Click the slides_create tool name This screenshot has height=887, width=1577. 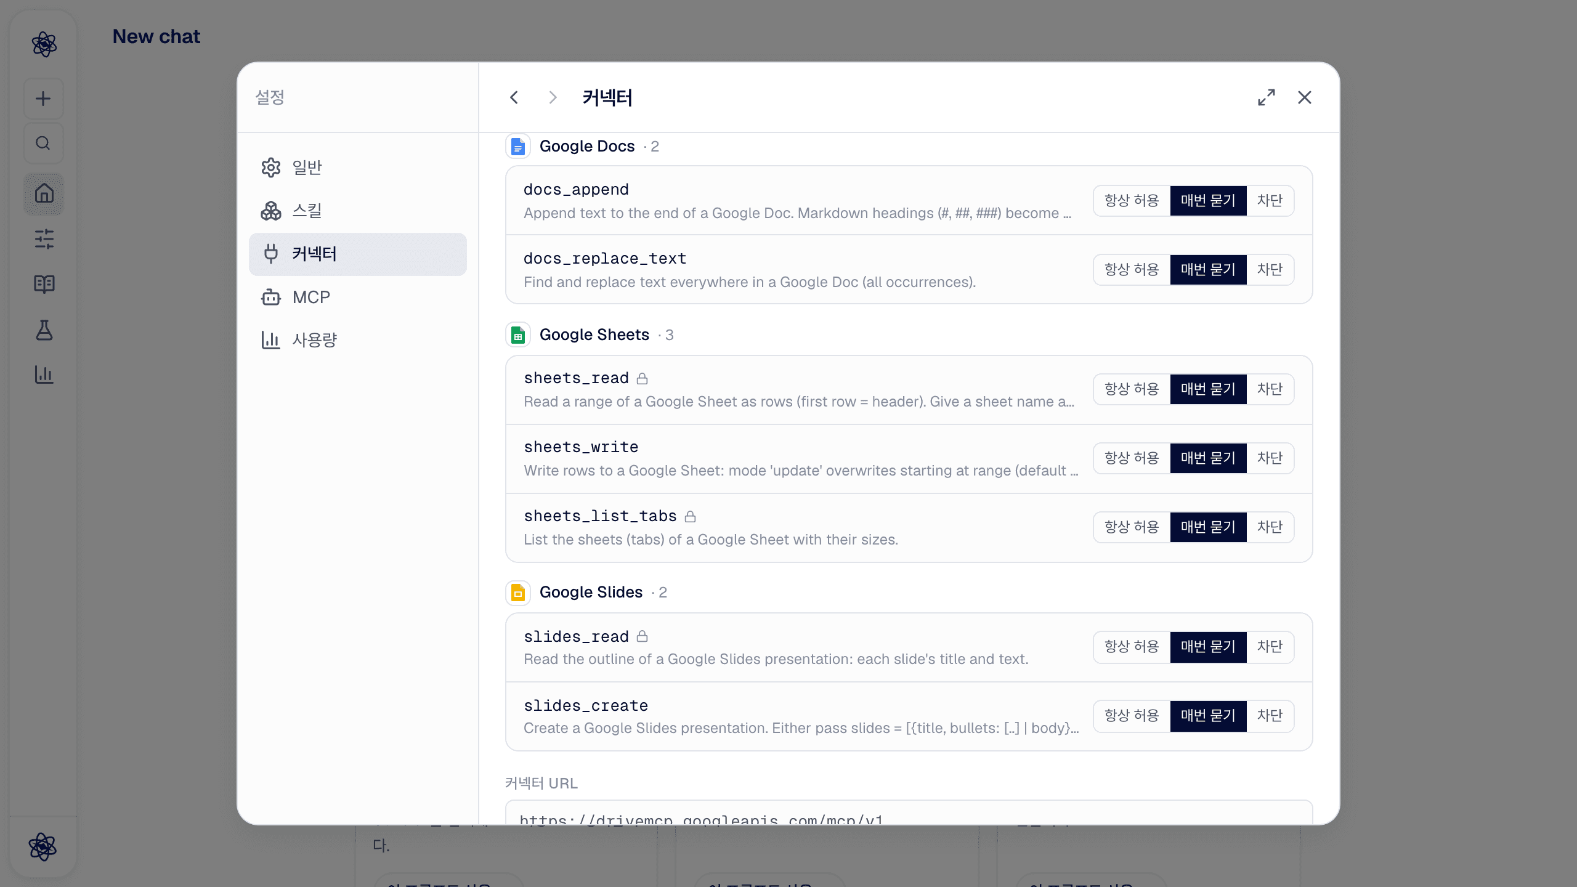[586, 706]
